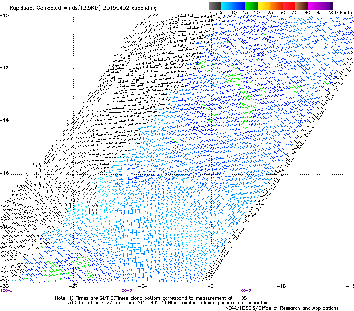Click the title 'Rapidscat Corrected Winds(12.5KM) 20150402 ascending'

click(x=83, y=8)
